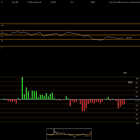Click the 'SI(TM)' header label
140x140 pixels.
(53, 2)
